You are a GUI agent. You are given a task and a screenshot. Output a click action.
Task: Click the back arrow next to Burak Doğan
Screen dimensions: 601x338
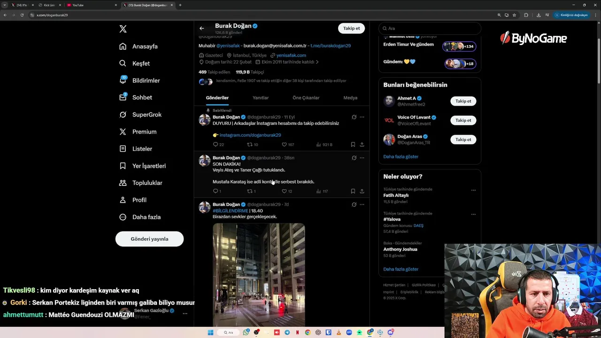[201, 28]
